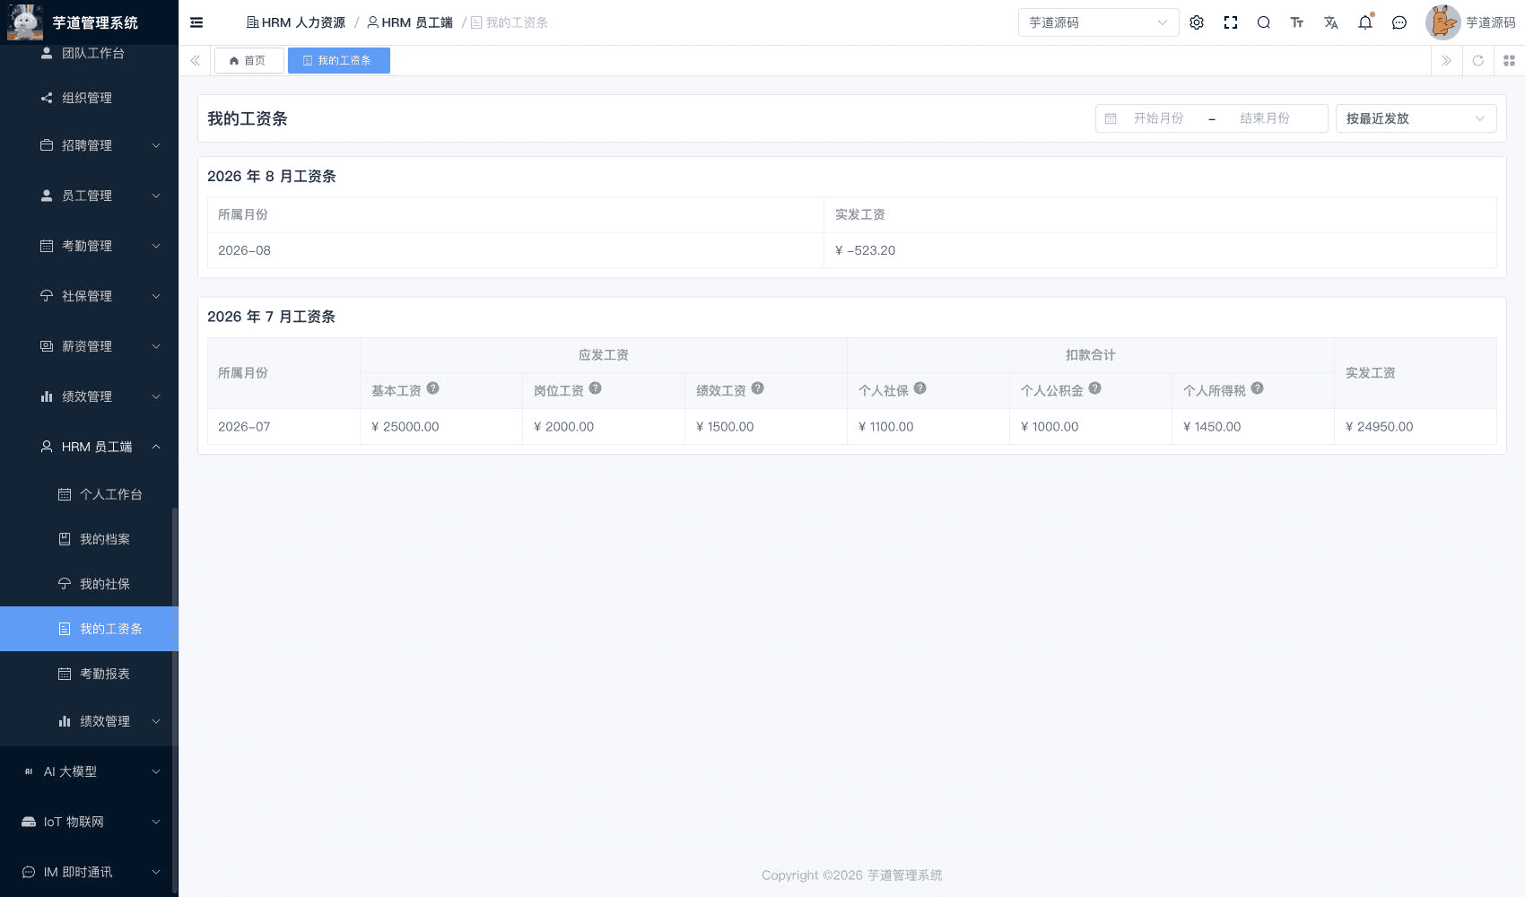Expand the 考勤管理 menu
1525x897 pixels.
pyautogui.click(x=89, y=246)
